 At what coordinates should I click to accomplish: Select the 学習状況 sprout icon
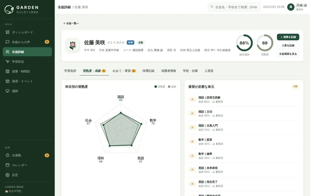pyautogui.click(x=7, y=62)
